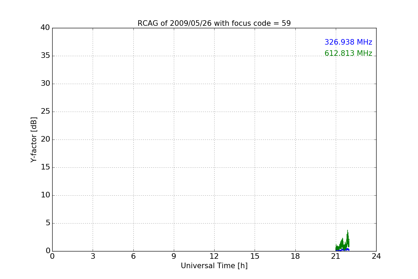Click the Universal Time [h] axis label

click(214, 266)
